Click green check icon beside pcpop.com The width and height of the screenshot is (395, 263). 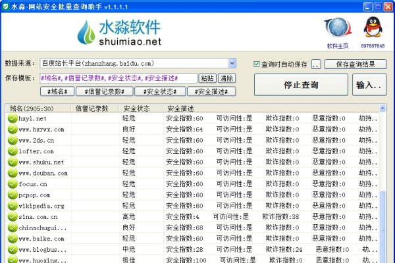click(x=13, y=195)
